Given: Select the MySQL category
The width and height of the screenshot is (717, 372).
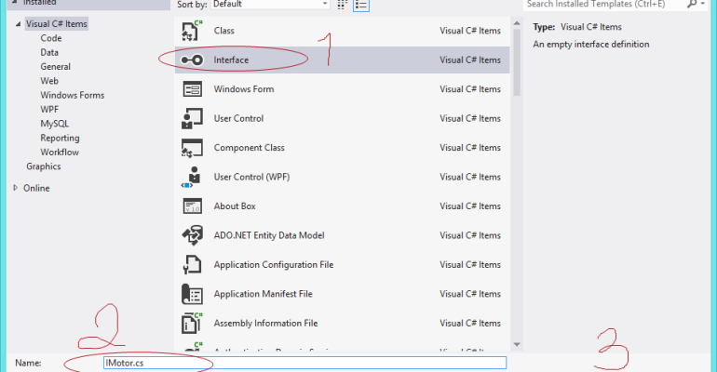Looking at the screenshot, I should tap(54, 124).
